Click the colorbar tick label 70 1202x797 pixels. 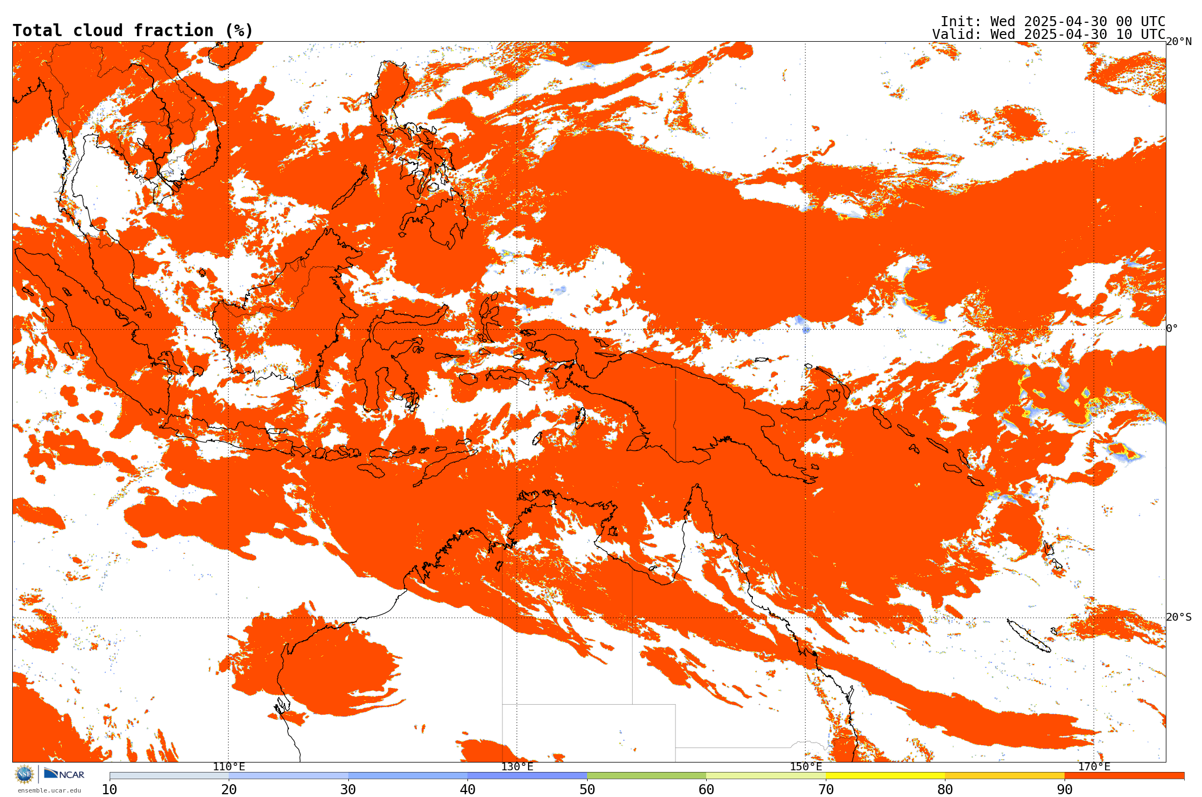tap(826, 789)
